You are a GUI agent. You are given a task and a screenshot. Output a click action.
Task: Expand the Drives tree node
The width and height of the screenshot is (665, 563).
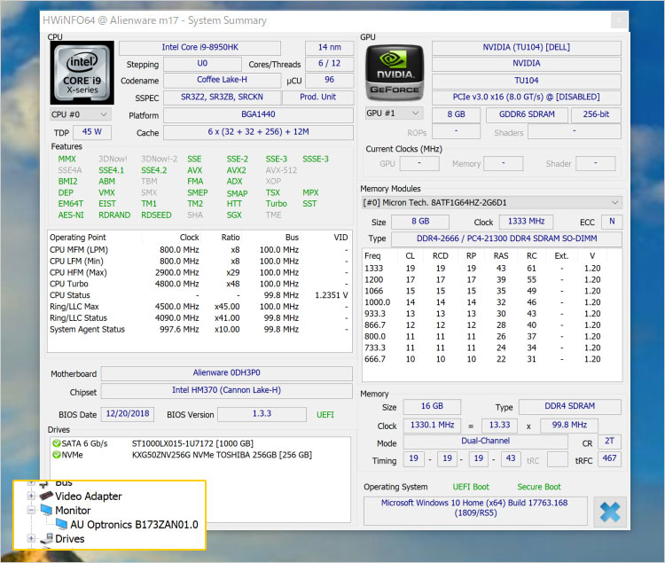coord(31,538)
